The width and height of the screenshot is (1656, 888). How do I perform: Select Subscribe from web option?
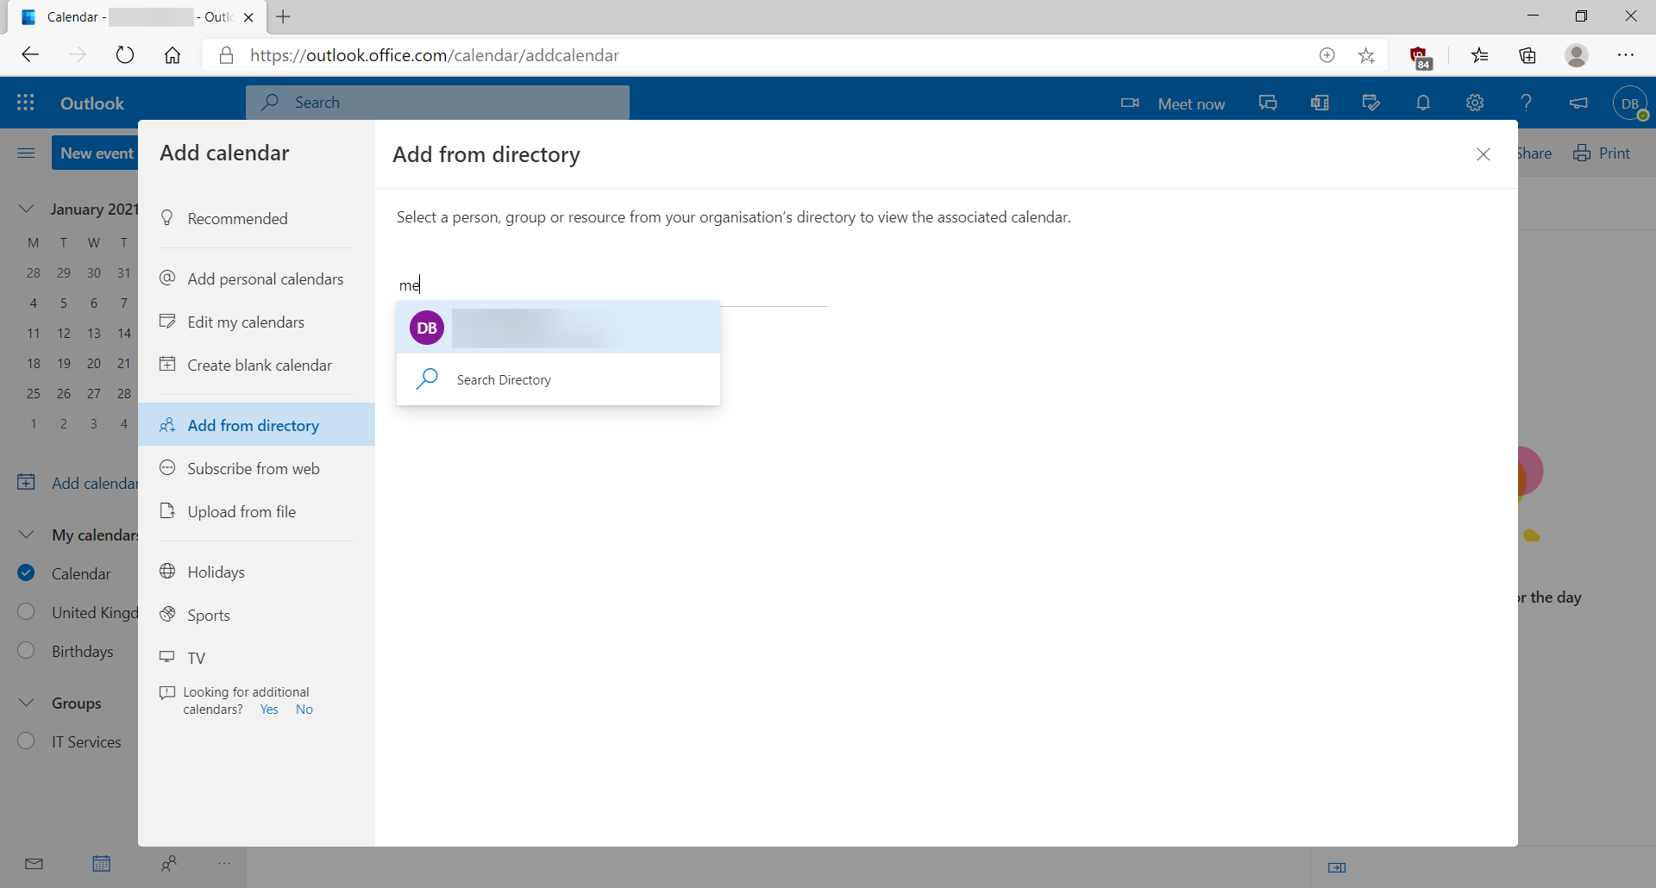254,468
